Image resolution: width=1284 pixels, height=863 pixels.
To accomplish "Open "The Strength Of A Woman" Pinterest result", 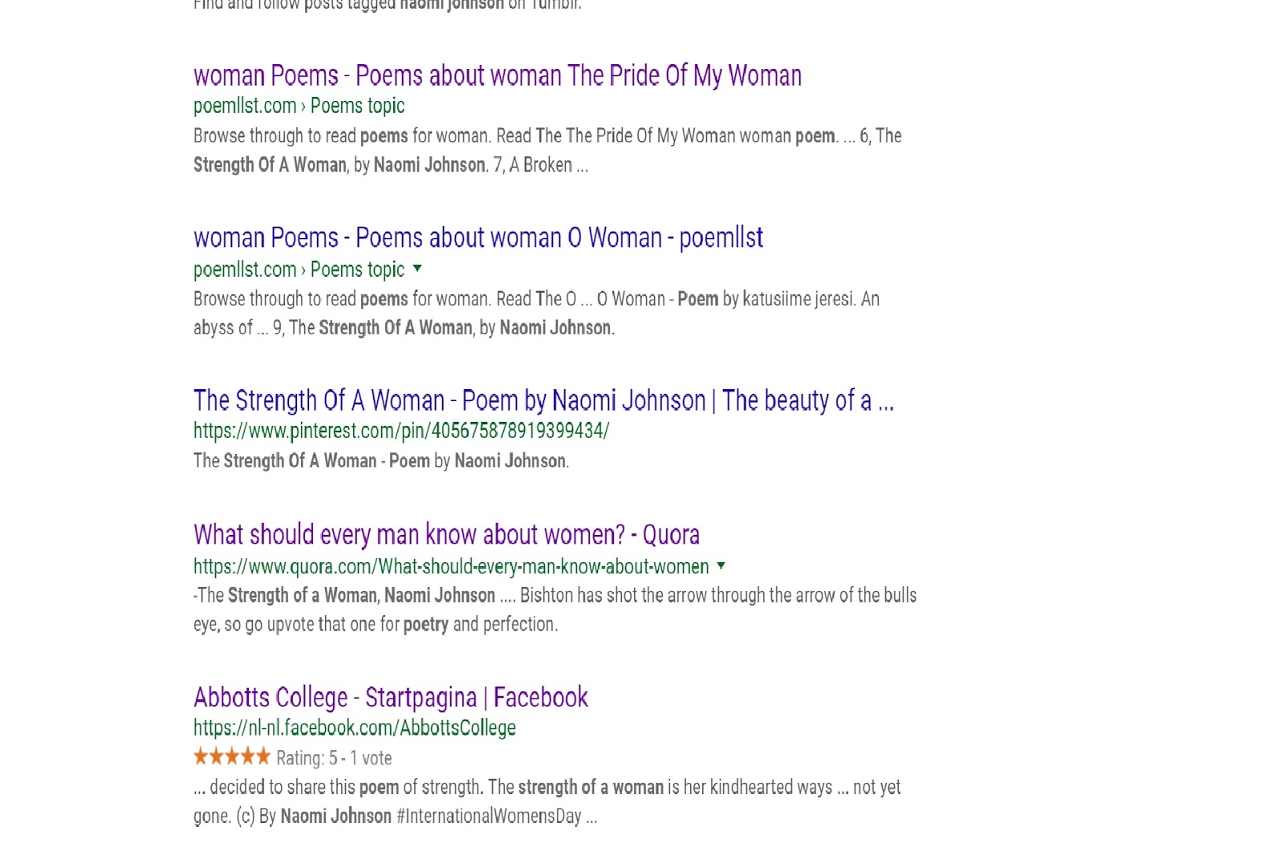I will tap(543, 400).
